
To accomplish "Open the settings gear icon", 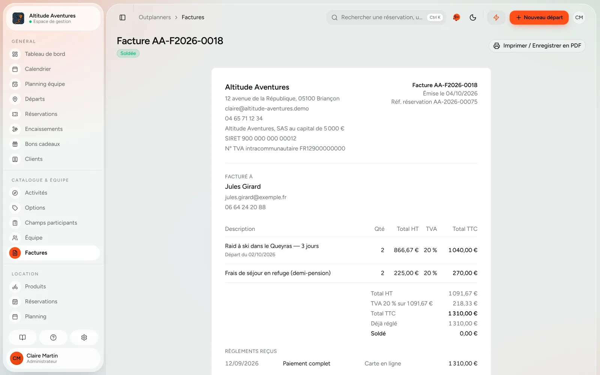I will point(84,337).
